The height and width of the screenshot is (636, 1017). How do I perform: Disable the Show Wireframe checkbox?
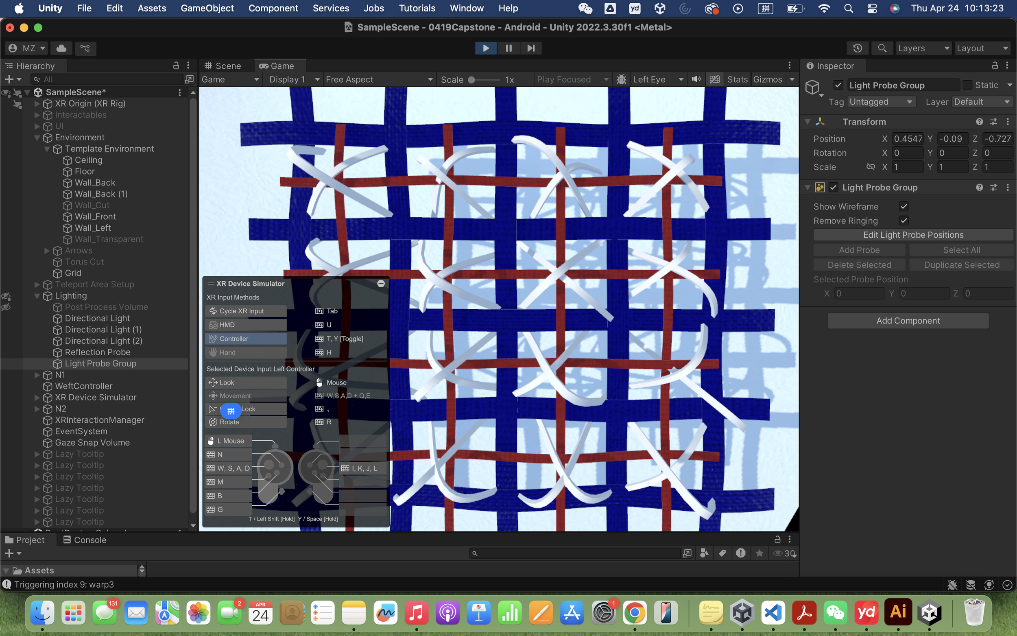click(905, 206)
